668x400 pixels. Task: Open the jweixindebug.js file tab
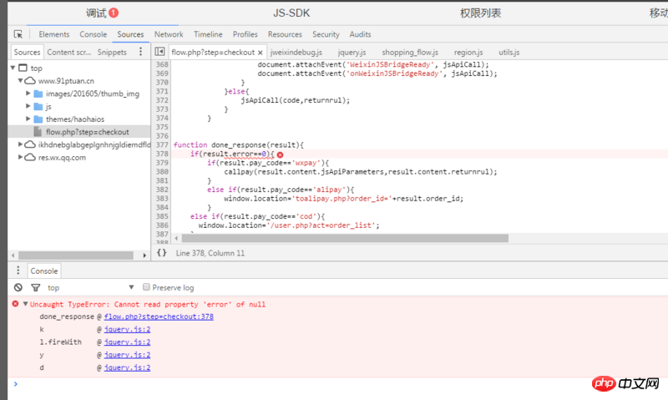click(x=296, y=52)
